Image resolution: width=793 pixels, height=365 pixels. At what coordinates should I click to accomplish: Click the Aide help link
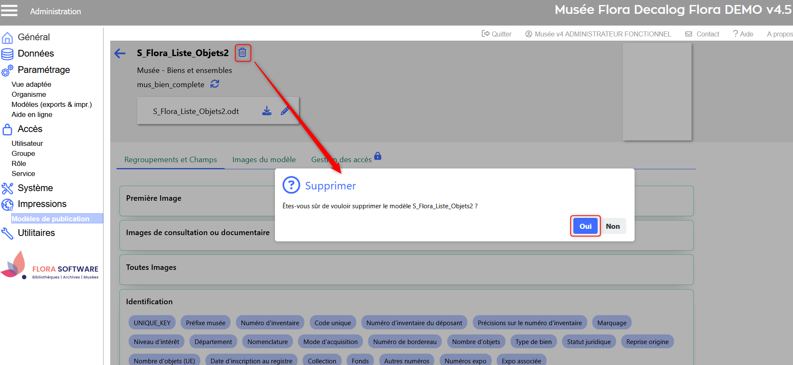tap(743, 34)
